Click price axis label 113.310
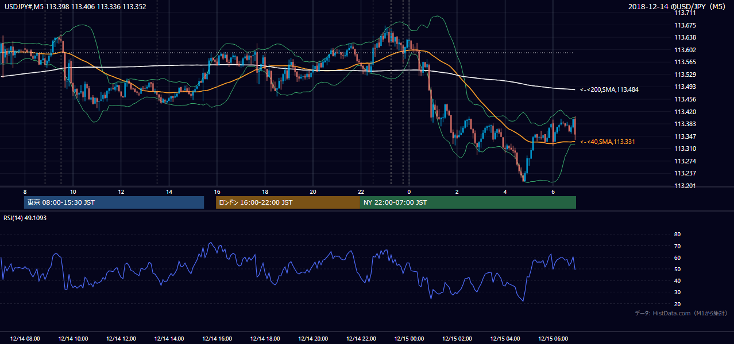 (x=685, y=148)
